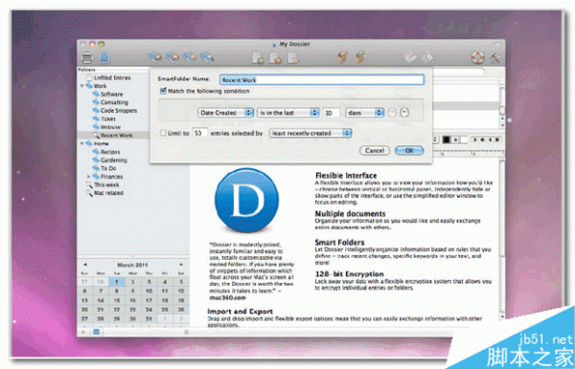
Task: Click the folder icon with red delete badge
Action: coord(172,57)
